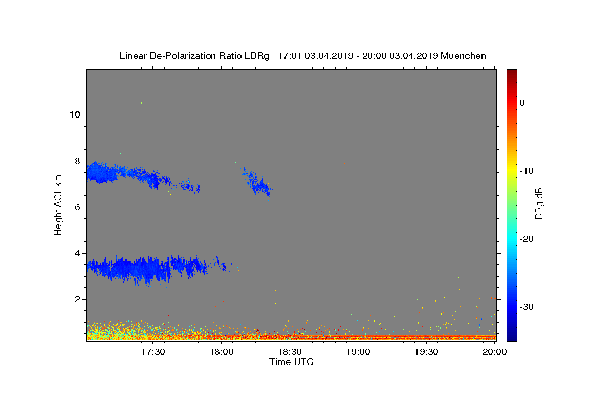
Task: Click the 'Height AGL km' axis label
Action: tap(59, 205)
